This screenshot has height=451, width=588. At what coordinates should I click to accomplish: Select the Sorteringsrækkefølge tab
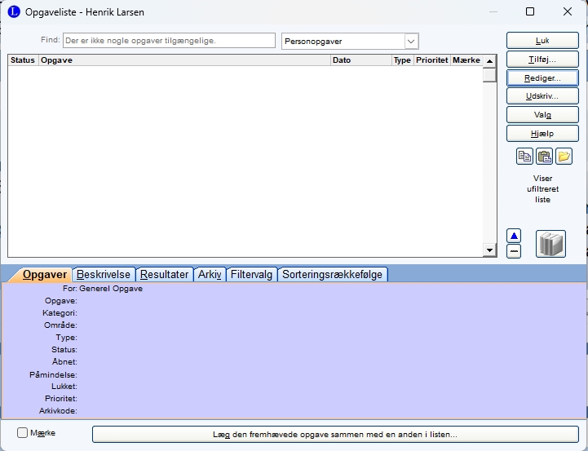(x=332, y=275)
